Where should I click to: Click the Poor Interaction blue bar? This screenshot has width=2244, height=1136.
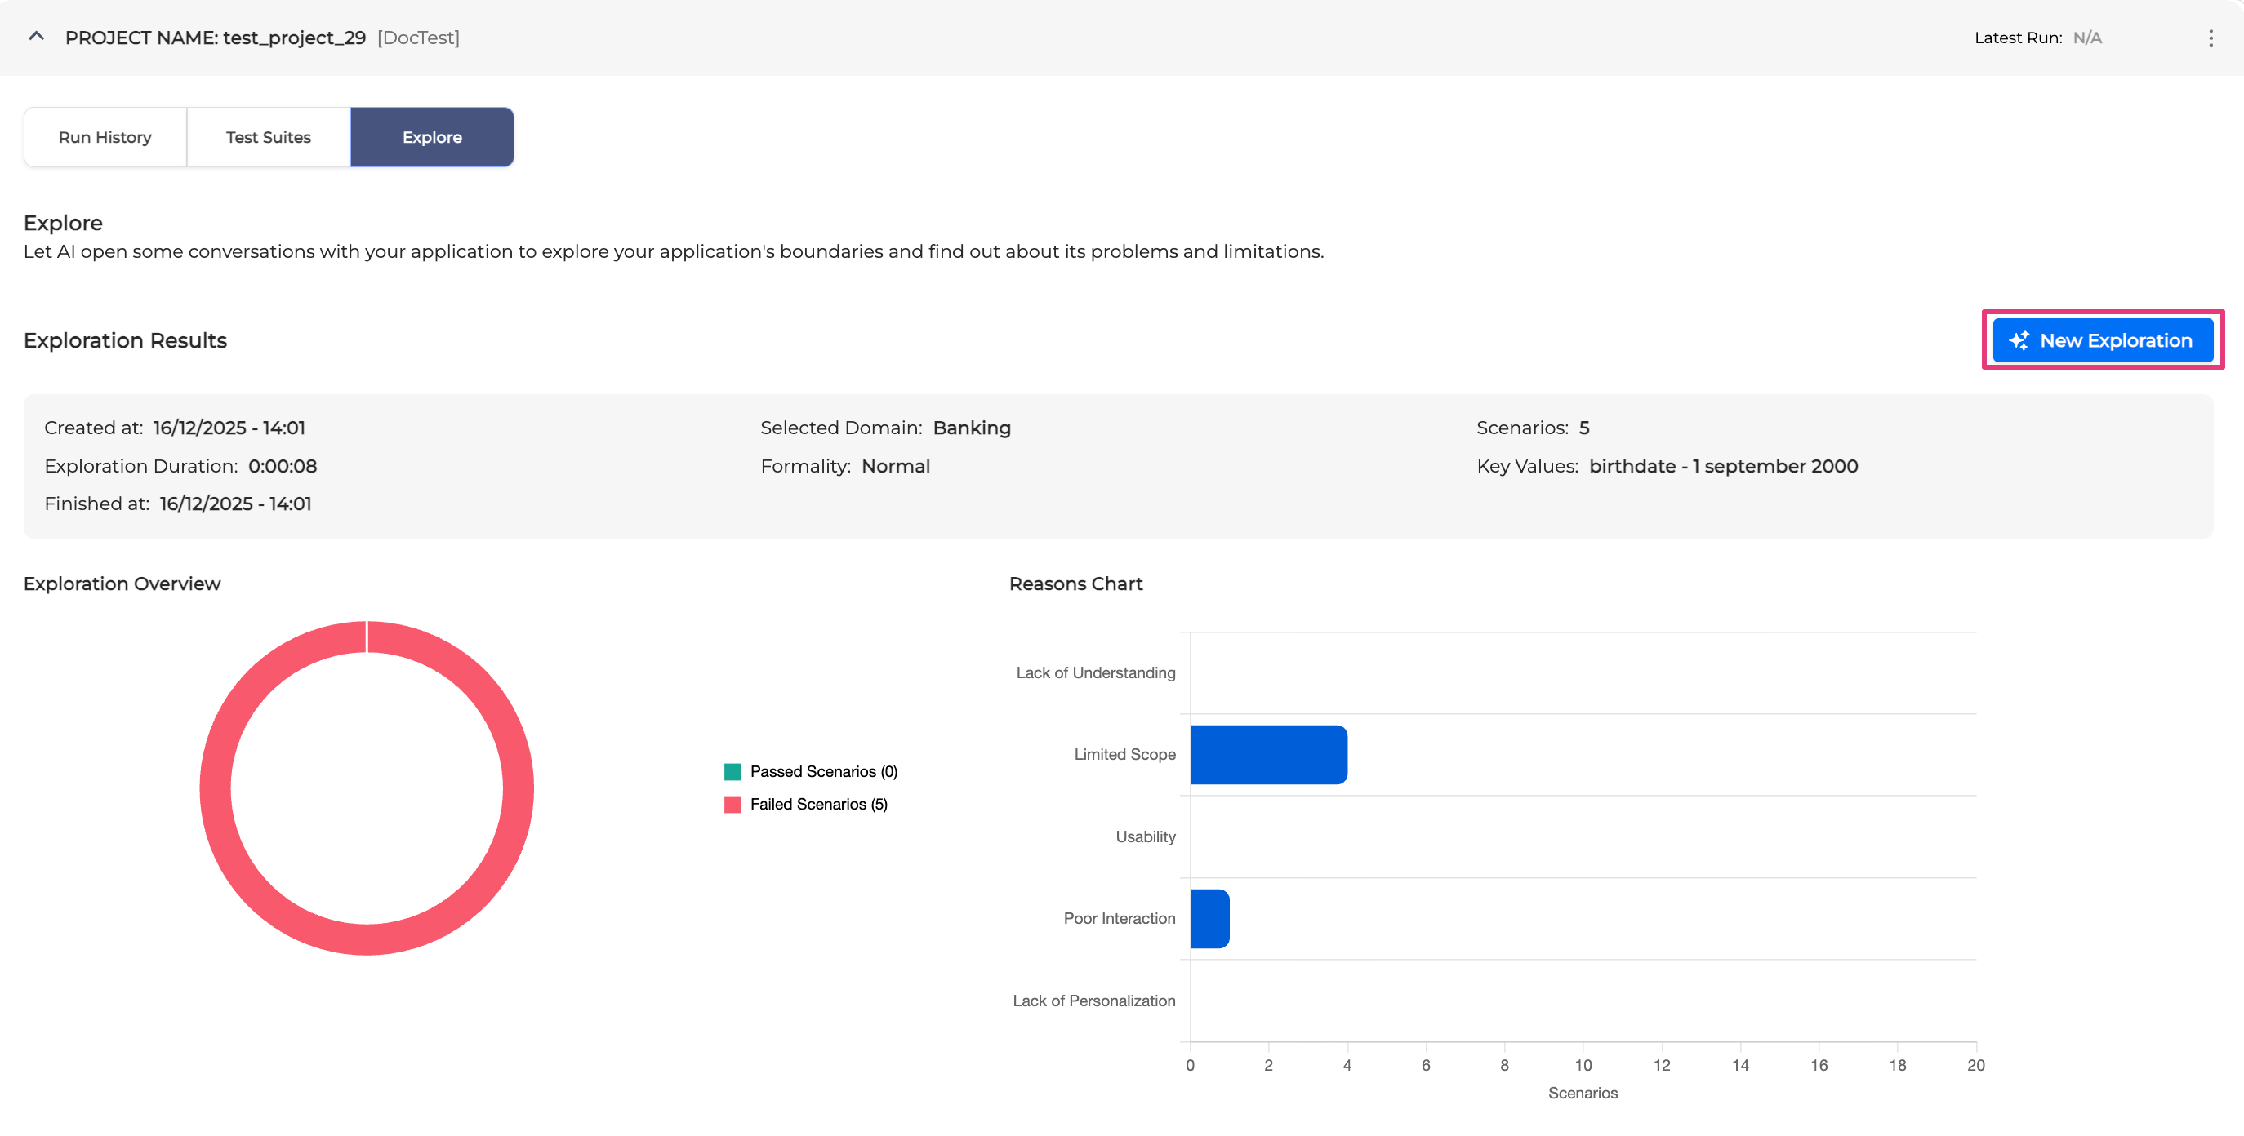point(1209,918)
